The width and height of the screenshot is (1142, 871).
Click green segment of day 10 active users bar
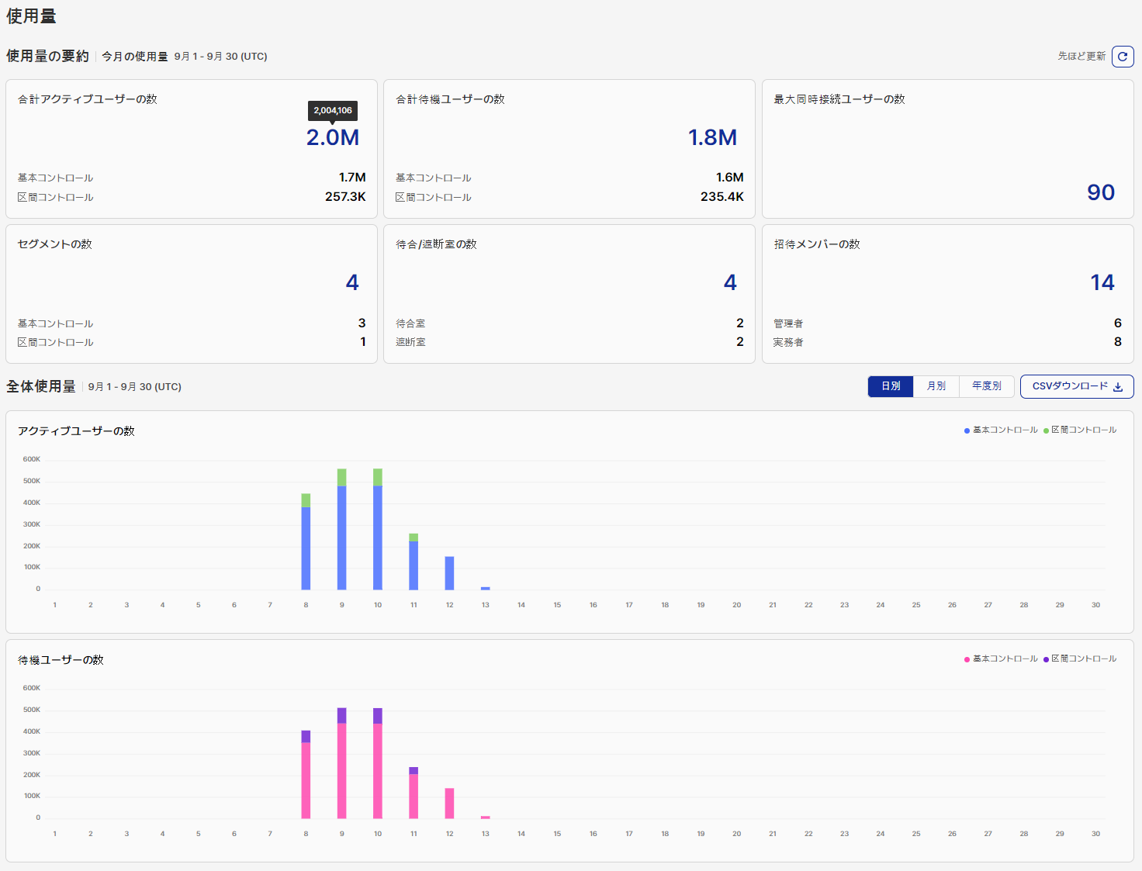(x=378, y=477)
